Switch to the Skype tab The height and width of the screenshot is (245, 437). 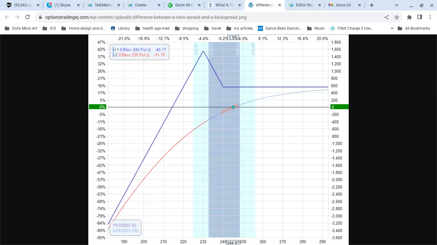coord(62,5)
